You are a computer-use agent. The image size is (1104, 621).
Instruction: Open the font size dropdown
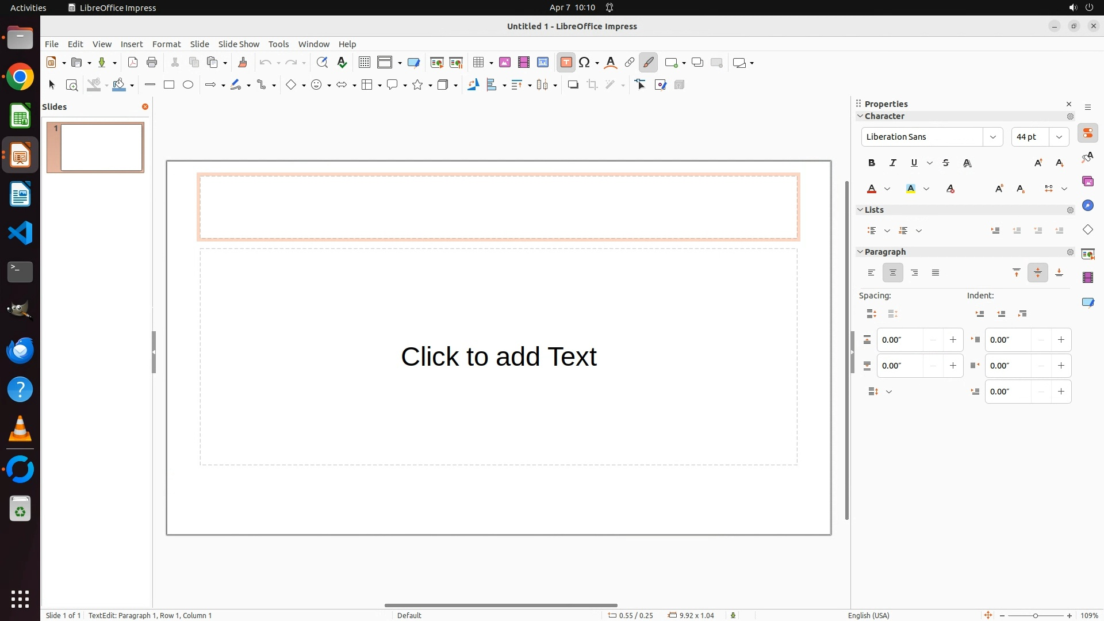click(x=1059, y=137)
